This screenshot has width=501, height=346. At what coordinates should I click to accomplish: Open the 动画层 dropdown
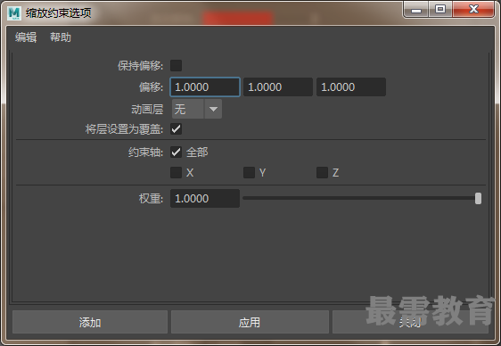[197, 109]
